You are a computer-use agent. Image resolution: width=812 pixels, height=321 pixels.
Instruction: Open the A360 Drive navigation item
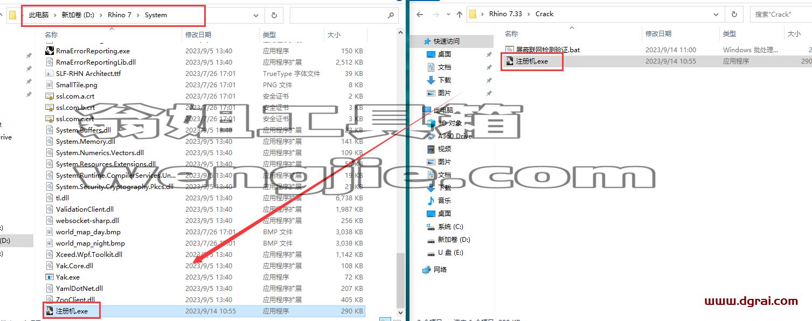pyautogui.click(x=455, y=136)
